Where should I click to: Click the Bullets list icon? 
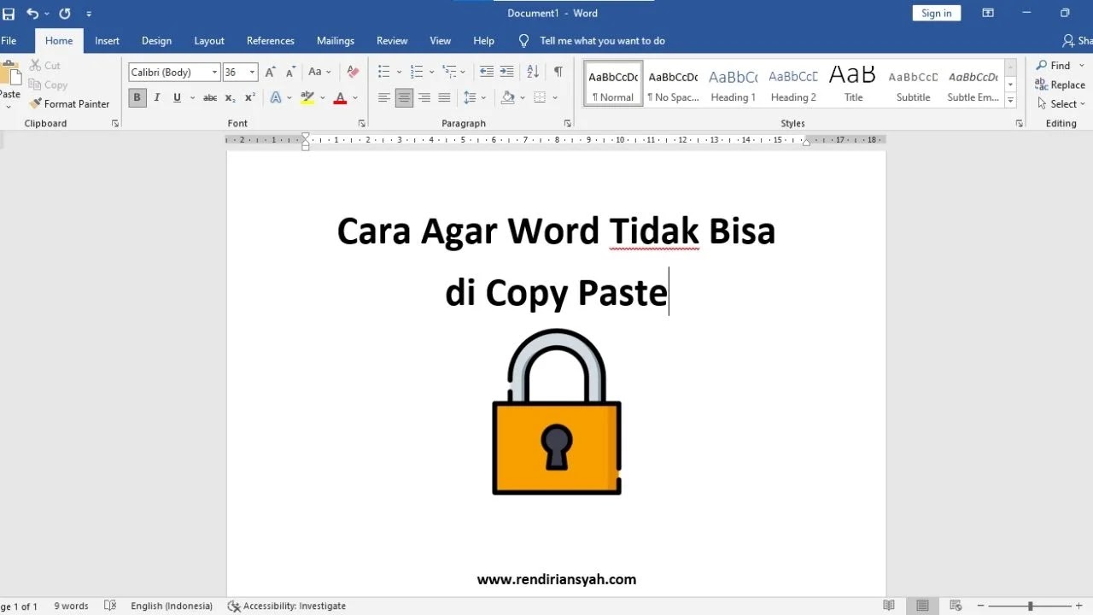383,72
